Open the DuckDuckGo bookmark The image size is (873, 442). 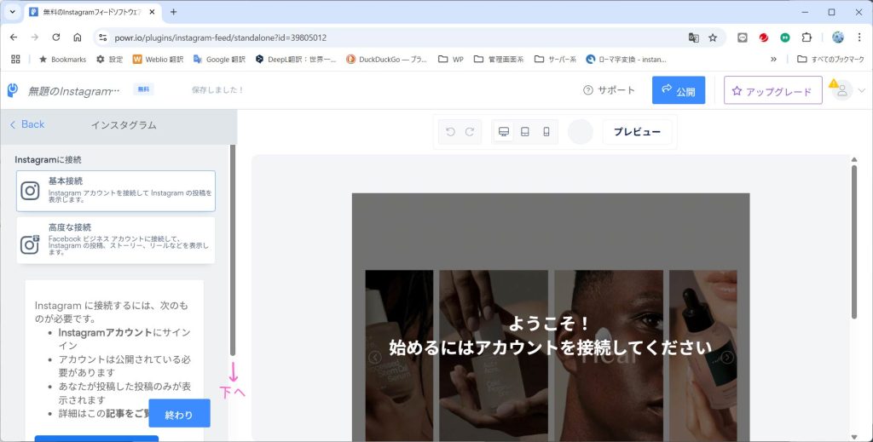tap(386, 59)
